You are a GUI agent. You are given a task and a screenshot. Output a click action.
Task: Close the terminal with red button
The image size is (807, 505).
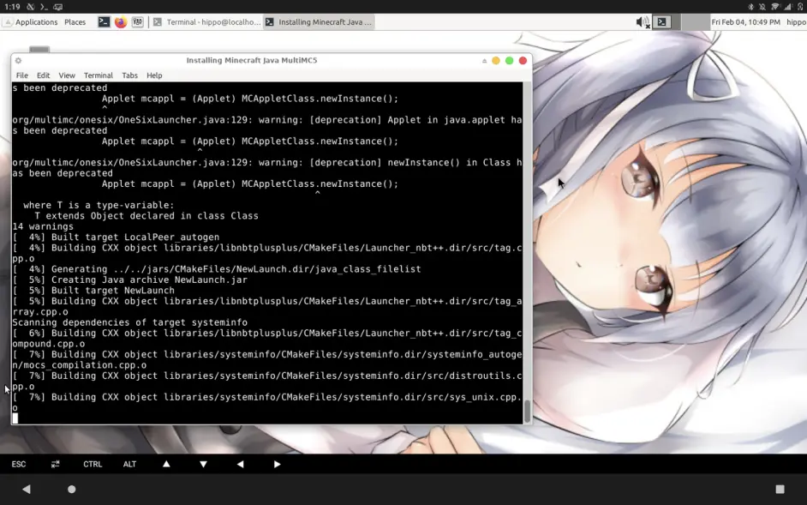coord(523,60)
